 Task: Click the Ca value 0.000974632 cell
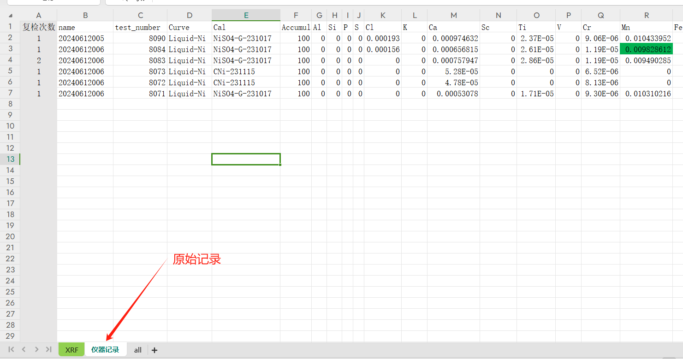(x=453, y=38)
